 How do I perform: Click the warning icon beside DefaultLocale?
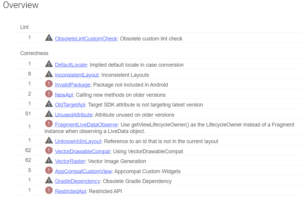[49, 64]
